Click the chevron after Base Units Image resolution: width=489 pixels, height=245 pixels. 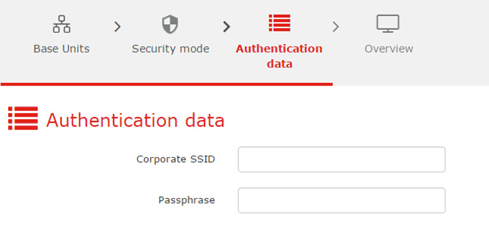[x=117, y=27]
